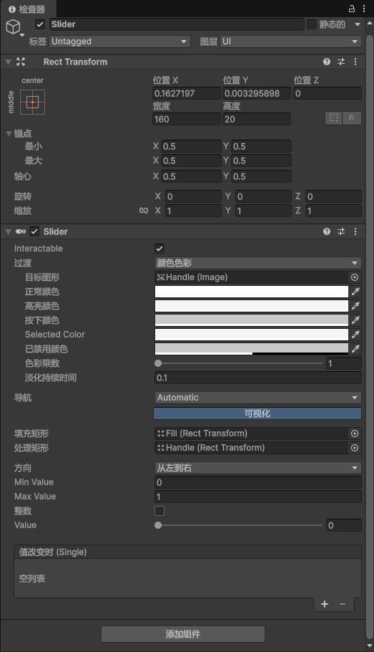Open the Navigation dropdown set to Automatic

click(257, 398)
